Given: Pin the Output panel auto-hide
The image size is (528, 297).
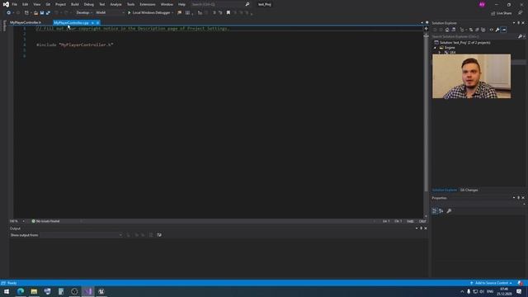Looking at the screenshot, I should click(421, 229).
